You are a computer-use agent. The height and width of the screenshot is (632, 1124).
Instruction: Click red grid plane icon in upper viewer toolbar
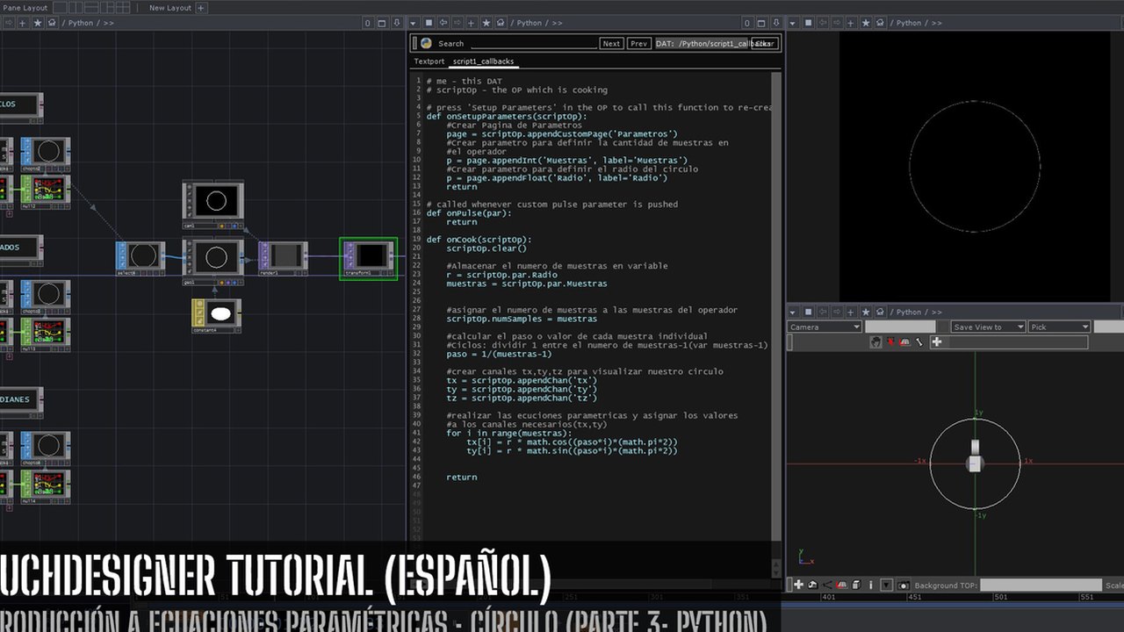point(904,341)
